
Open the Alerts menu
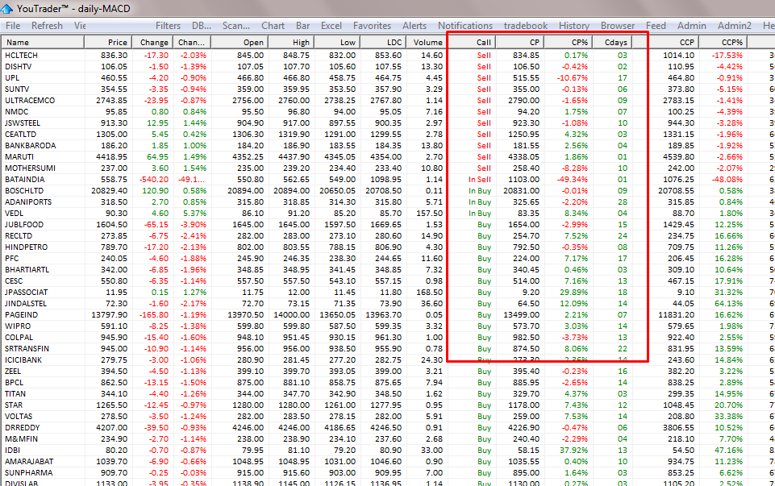coord(415,26)
